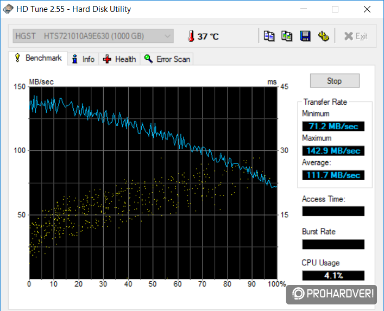Minimize the HD Tune window
This screenshot has height=311, width=384.
304,9
